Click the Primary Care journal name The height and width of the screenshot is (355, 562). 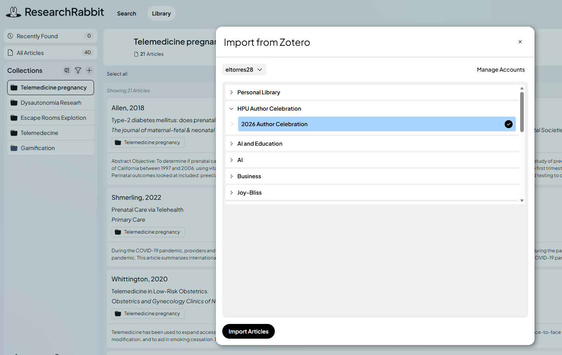click(x=128, y=220)
